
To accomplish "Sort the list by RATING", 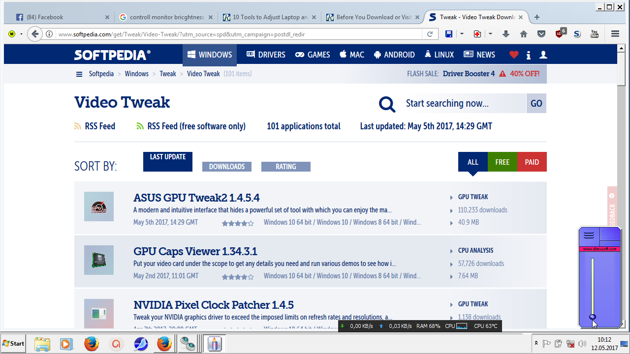I will (x=286, y=167).
